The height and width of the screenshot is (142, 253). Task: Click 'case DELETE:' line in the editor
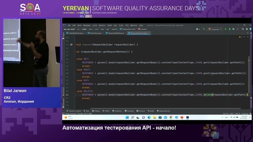coord(85,91)
